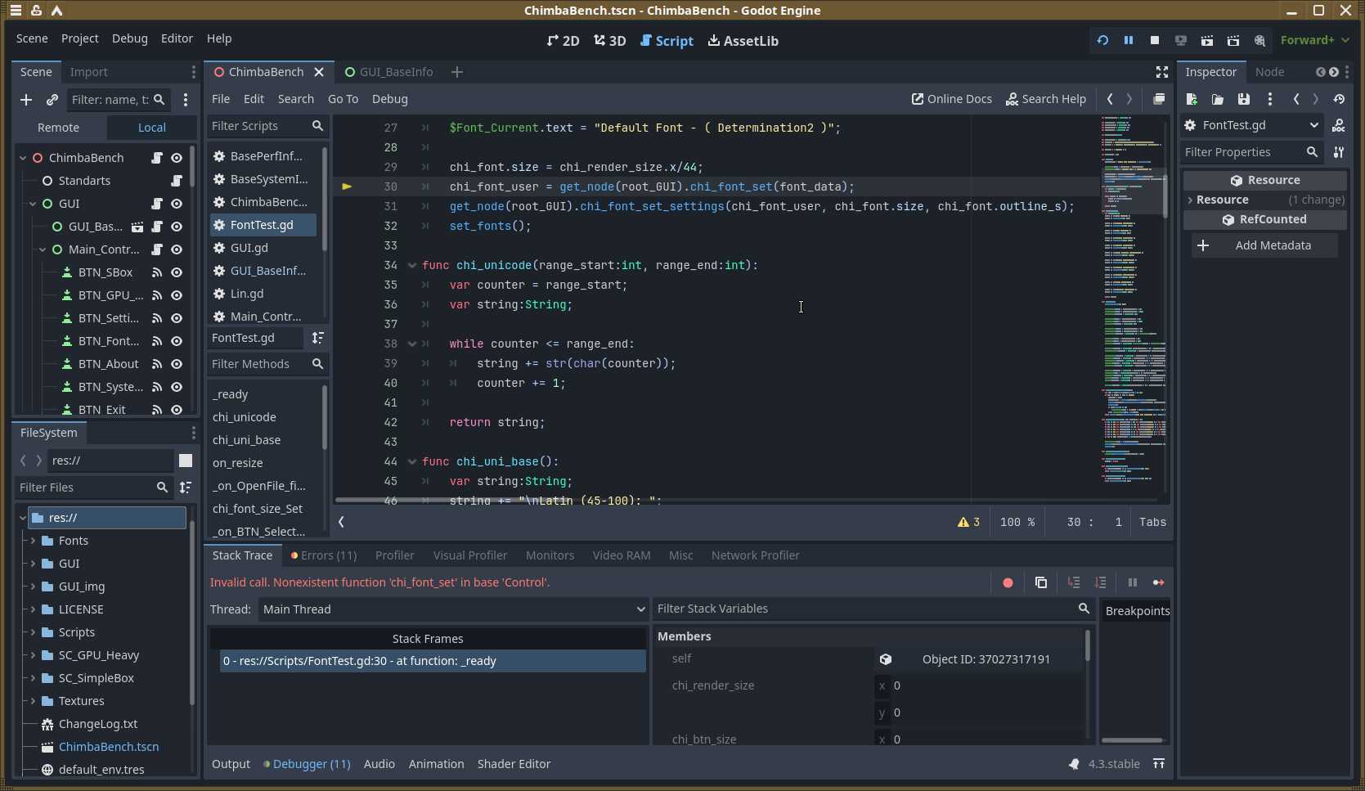This screenshot has height=791, width=1365.
Task: Open the Debug menu in top menu bar
Action: pos(129,38)
